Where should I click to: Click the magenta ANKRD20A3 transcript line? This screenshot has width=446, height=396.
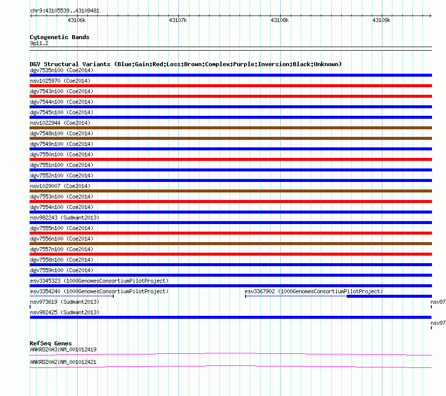pos(231,354)
